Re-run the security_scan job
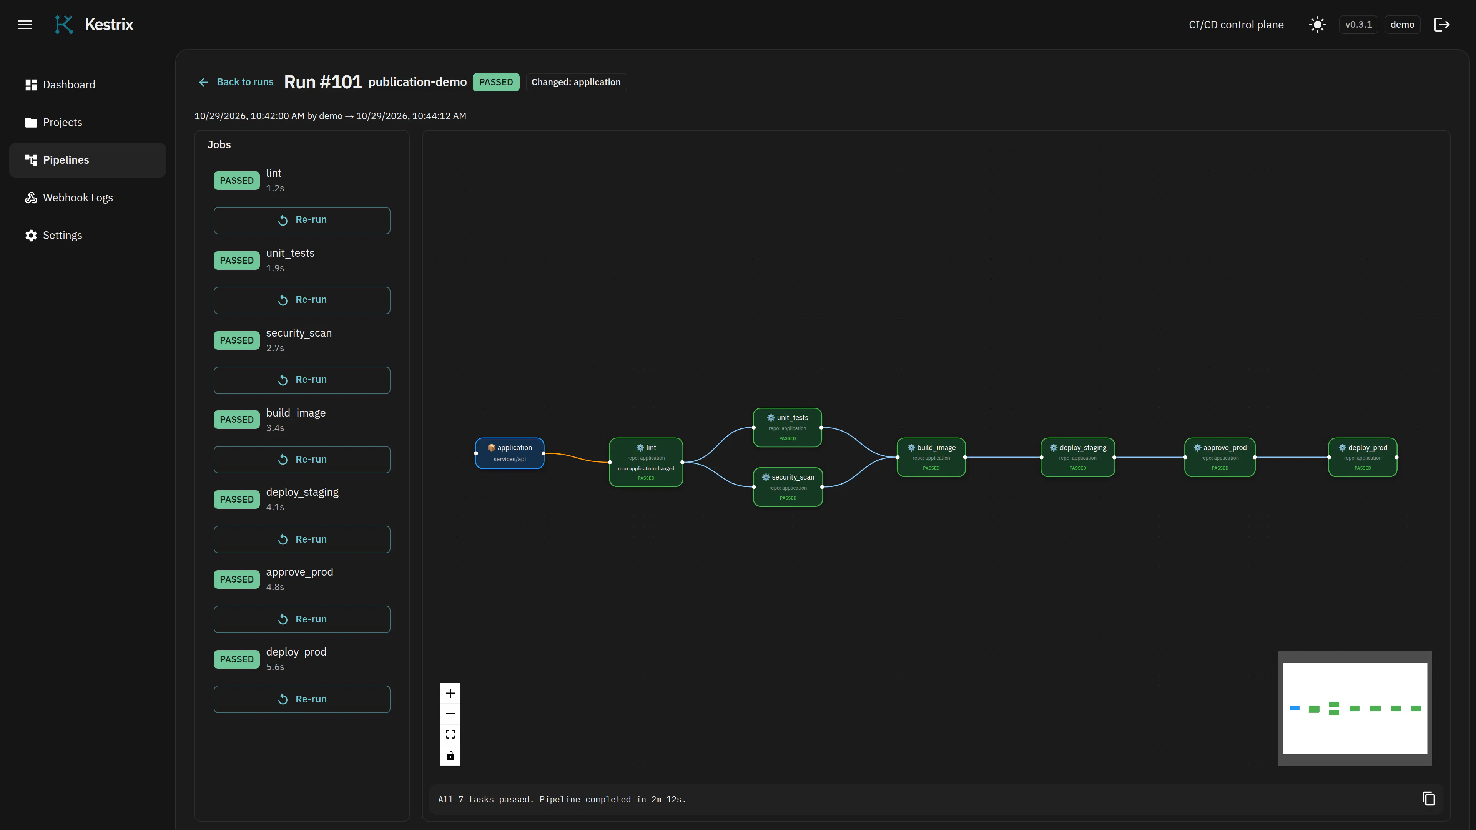1476x830 pixels. (x=302, y=380)
